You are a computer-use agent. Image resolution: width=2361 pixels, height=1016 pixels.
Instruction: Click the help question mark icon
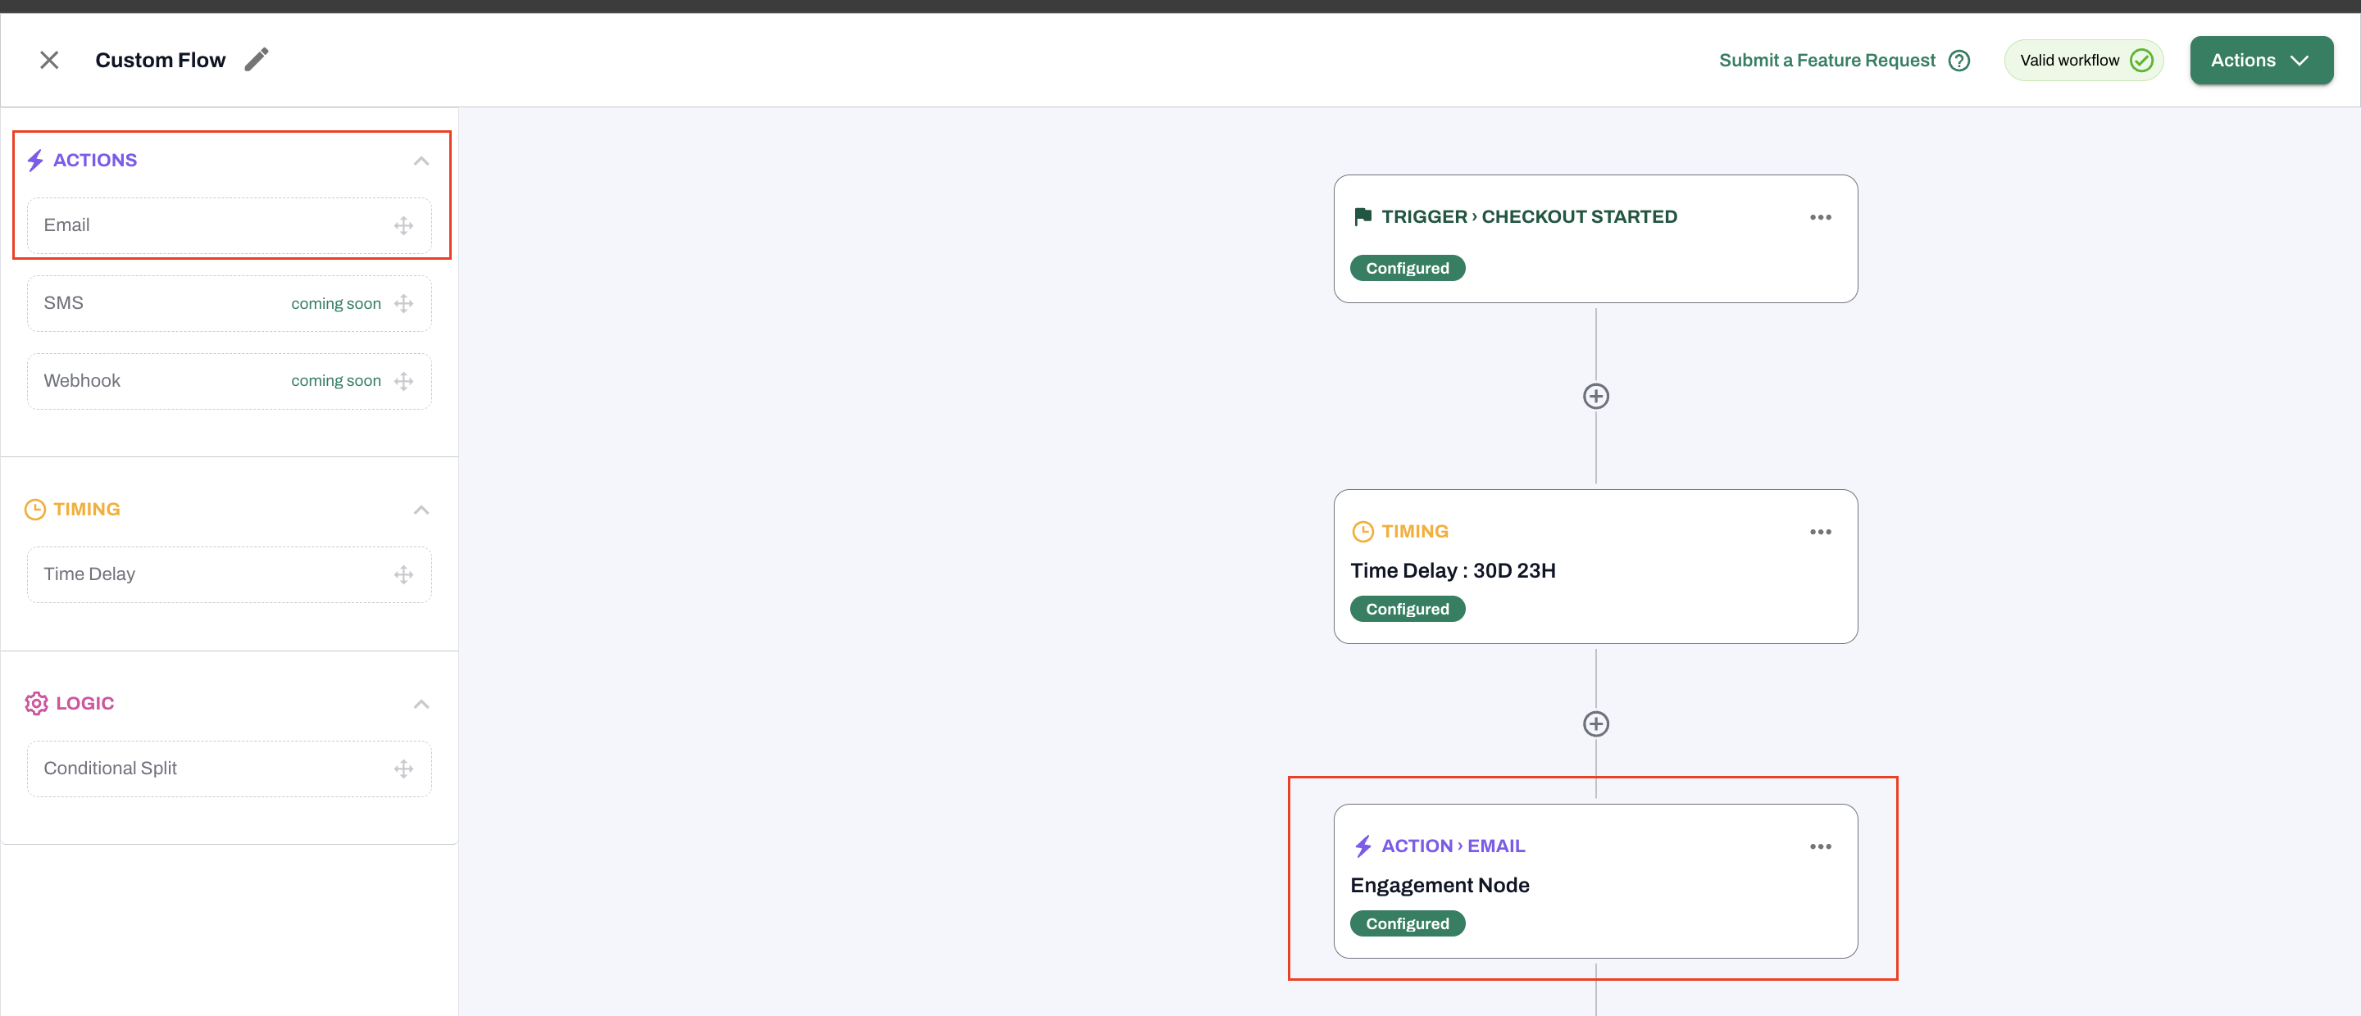pyautogui.click(x=1959, y=61)
